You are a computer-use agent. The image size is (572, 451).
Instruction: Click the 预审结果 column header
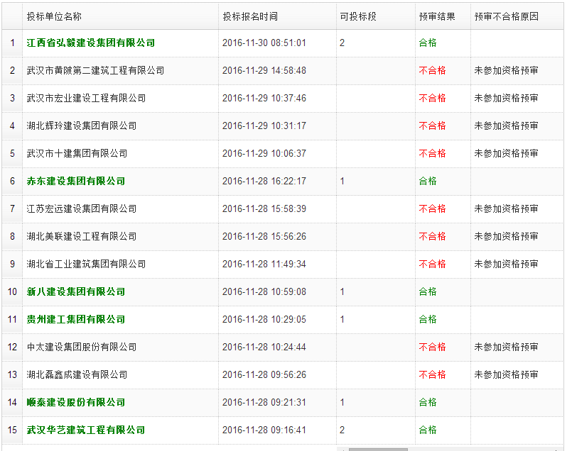click(443, 16)
